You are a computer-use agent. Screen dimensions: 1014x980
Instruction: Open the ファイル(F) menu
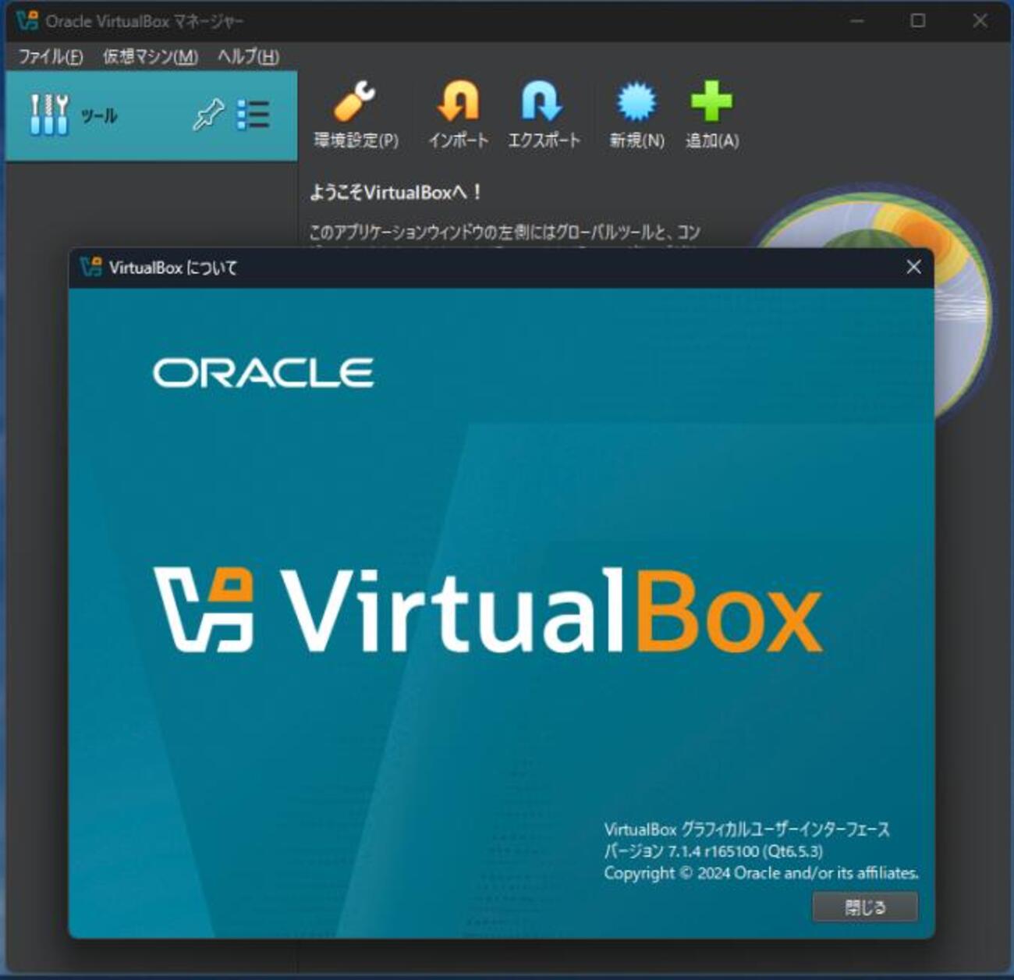click(51, 56)
